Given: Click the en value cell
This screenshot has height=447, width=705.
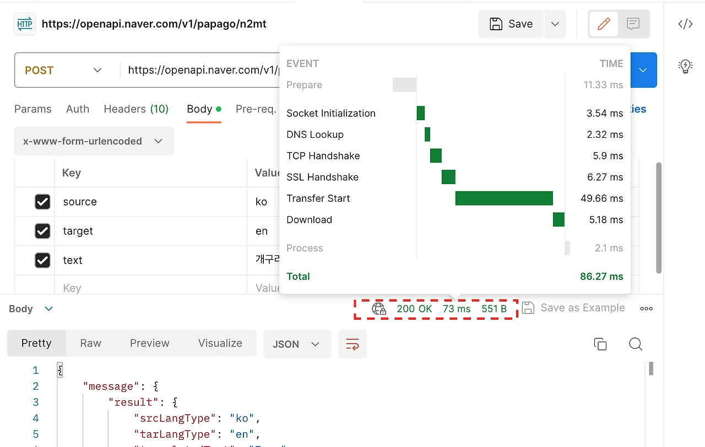Looking at the screenshot, I should (x=264, y=231).
